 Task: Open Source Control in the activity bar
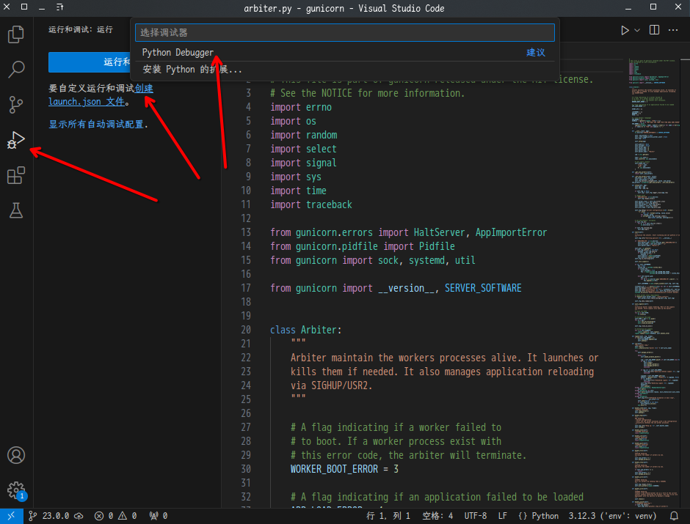click(x=16, y=105)
